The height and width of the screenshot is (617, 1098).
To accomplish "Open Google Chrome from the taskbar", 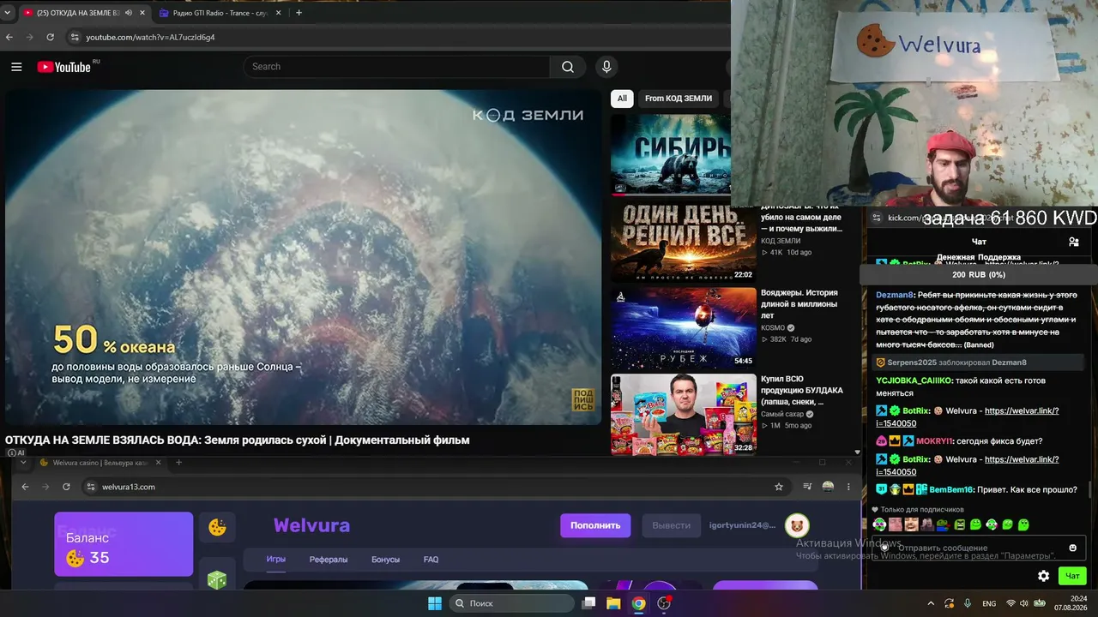I will [638, 603].
